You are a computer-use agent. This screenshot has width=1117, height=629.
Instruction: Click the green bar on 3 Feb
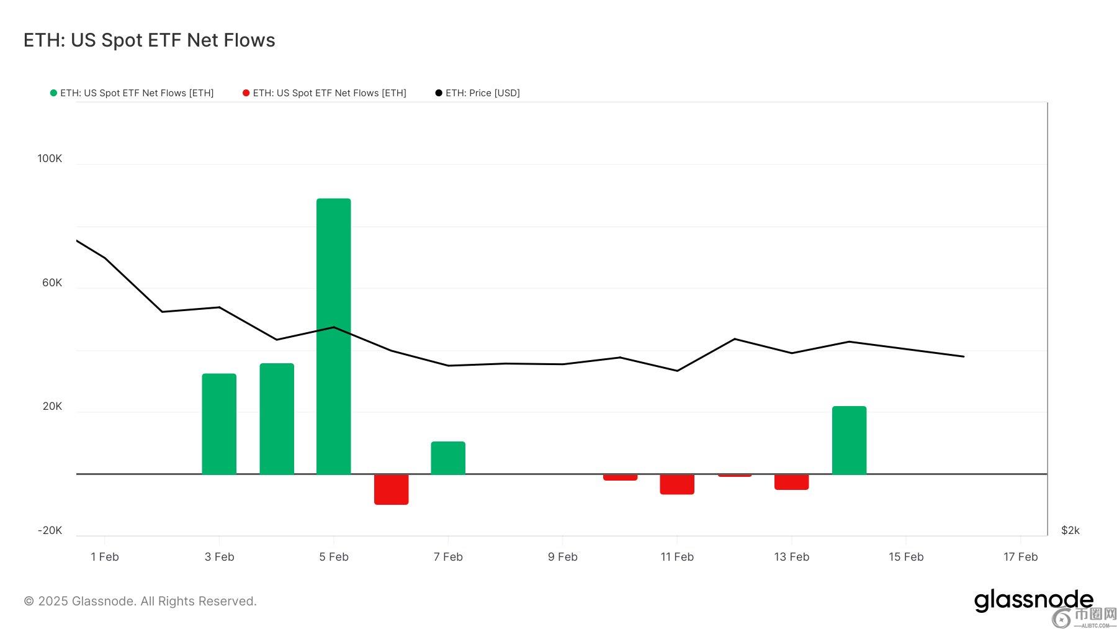(x=219, y=423)
